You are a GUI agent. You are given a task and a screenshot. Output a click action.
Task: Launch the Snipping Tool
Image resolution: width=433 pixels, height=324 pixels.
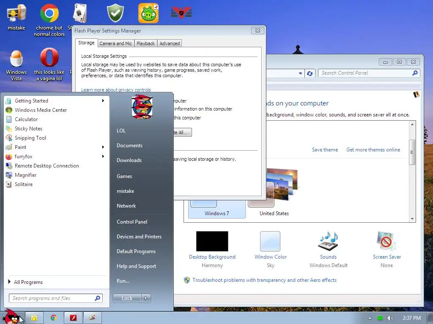(x=55, y=138)
